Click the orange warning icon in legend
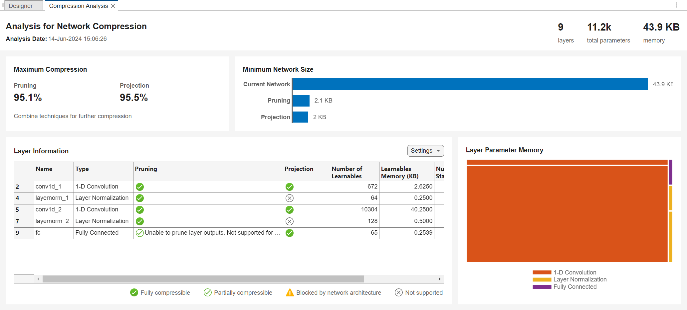 (290, 292)
